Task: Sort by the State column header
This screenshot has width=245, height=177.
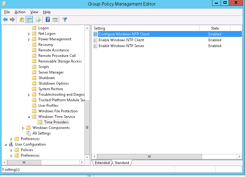Action: pyautogui.click(x=215, y=28)
